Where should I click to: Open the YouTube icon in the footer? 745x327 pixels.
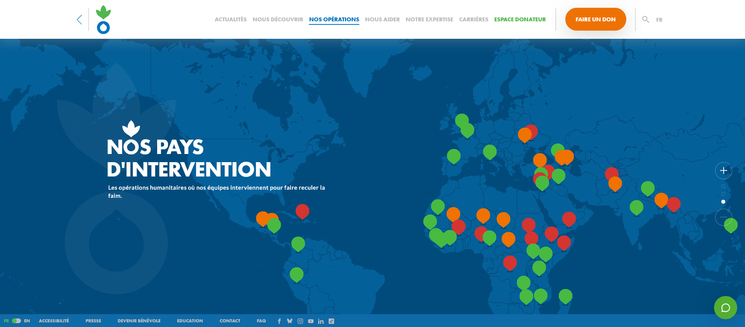[311, 321]
